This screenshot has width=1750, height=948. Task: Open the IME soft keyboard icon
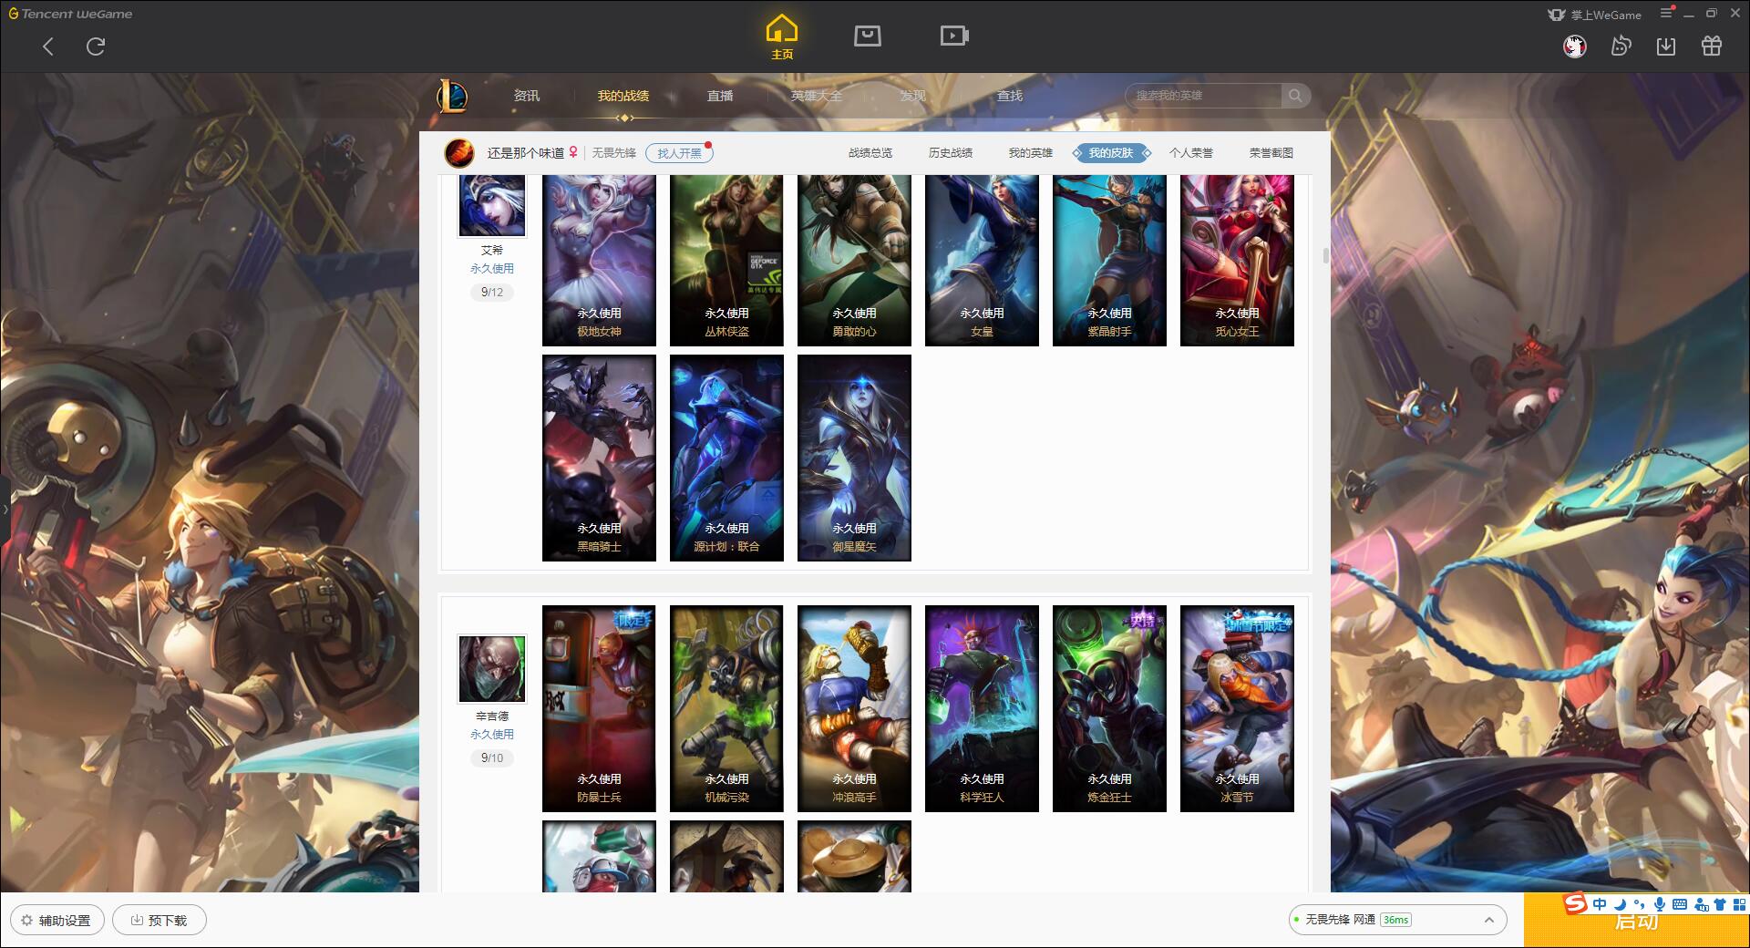click(x=1680, y=904)
